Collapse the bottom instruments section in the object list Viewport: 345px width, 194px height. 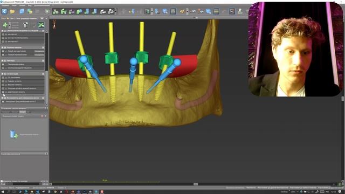[2, 98]
